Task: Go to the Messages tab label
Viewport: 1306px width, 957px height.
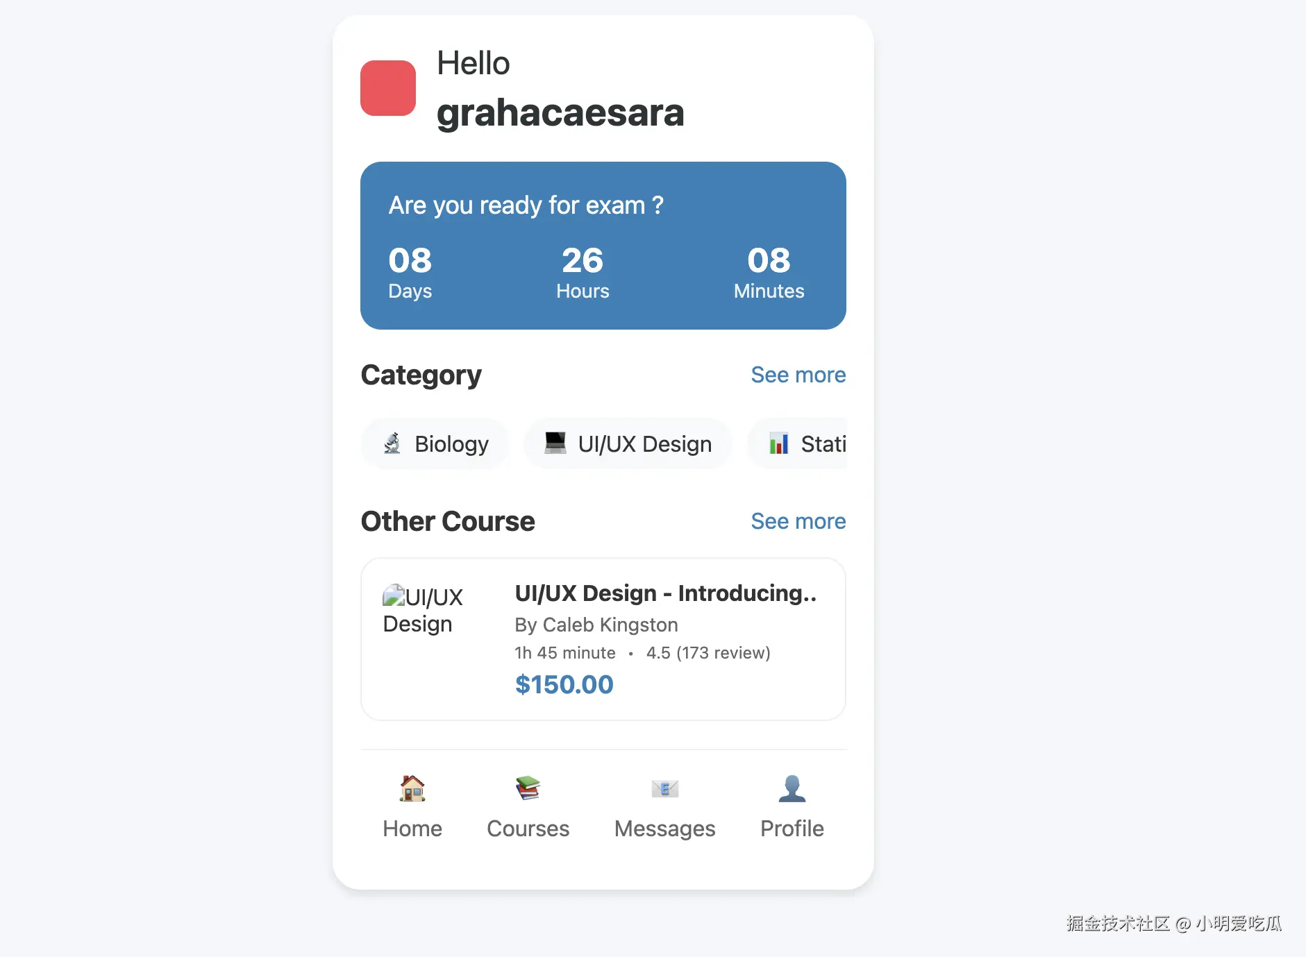Action: click(664, 829)
